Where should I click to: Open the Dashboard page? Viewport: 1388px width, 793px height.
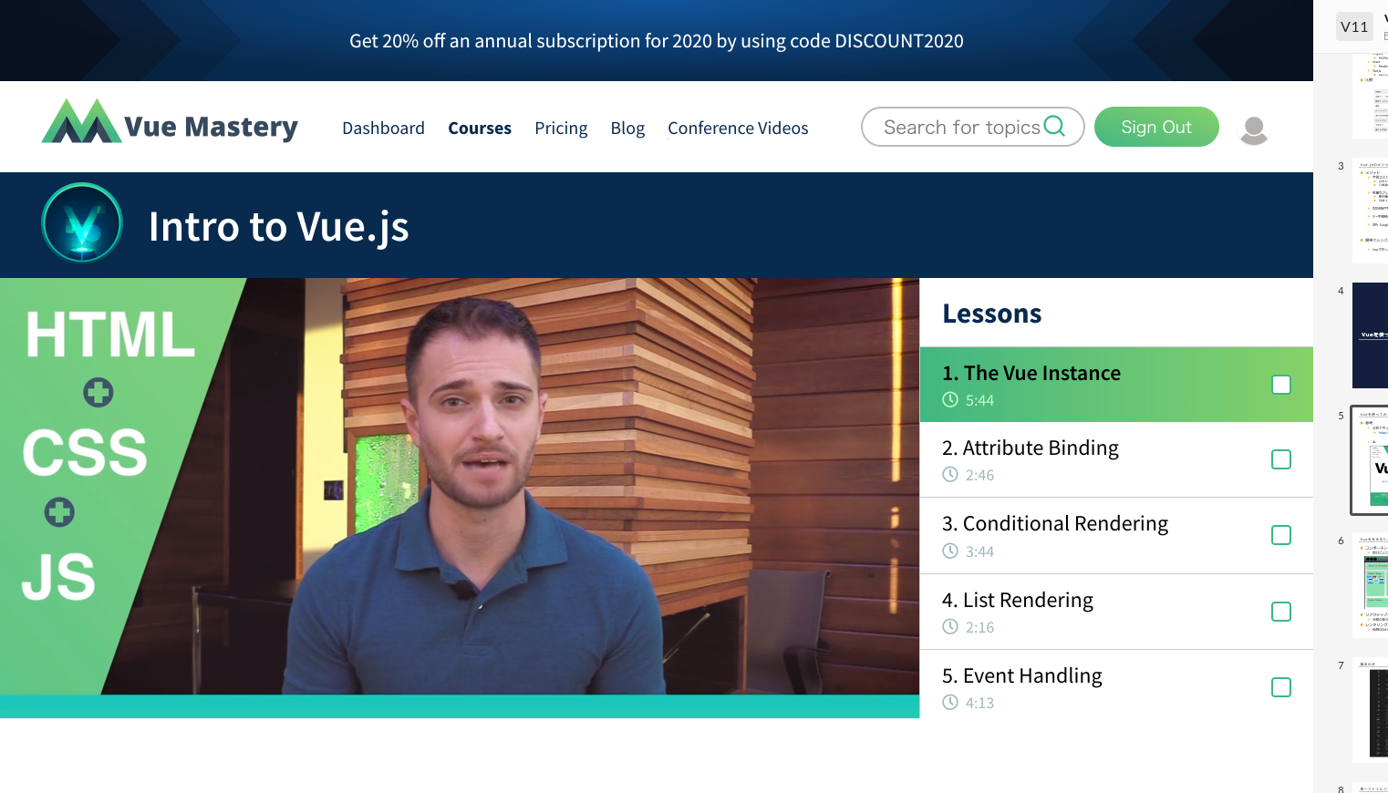[x=383, y=129]
